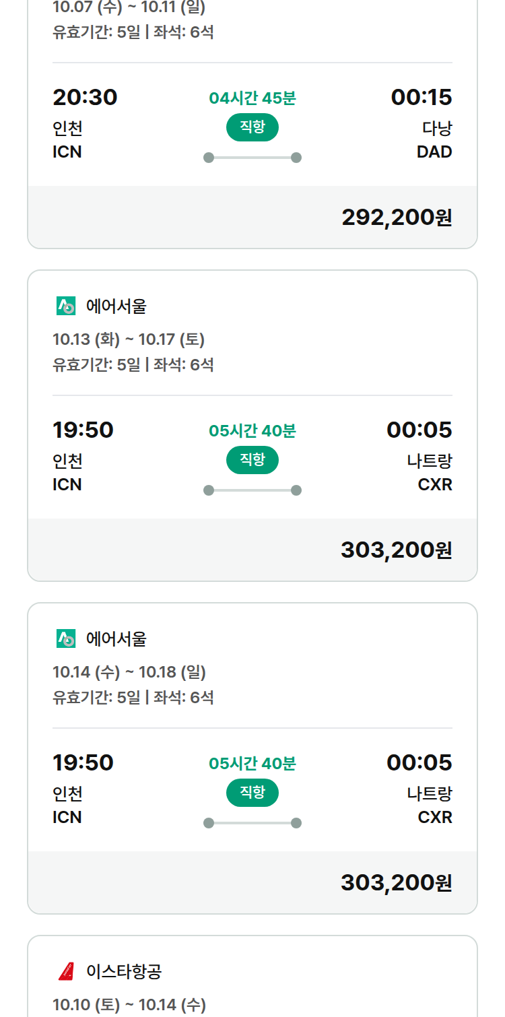This screenshot has width=505, height=1017.
Task: Click the Eastar Jet red logo icon
Action: pos(66,971)
